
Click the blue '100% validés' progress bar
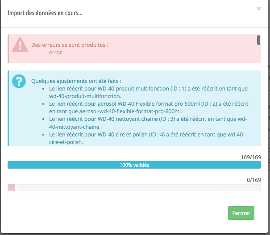[x=134, y=165]
